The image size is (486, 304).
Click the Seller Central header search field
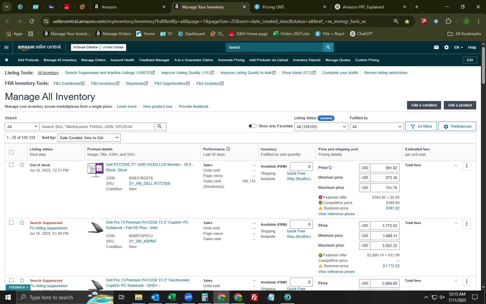[274, 47]
